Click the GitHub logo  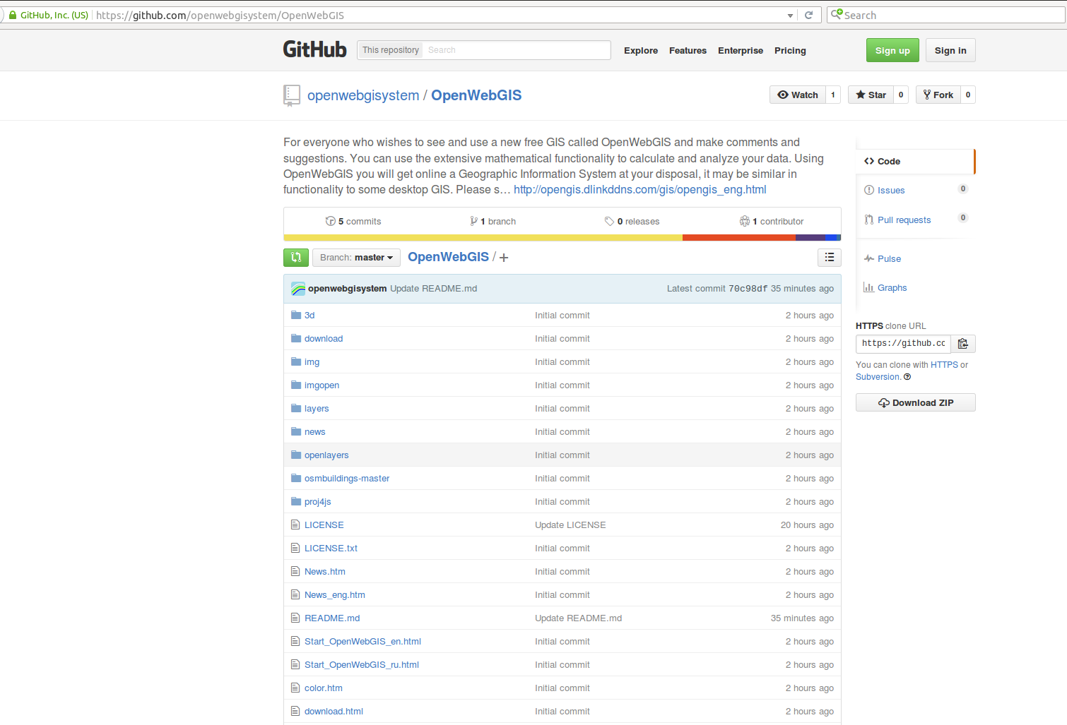click(314, 49)
